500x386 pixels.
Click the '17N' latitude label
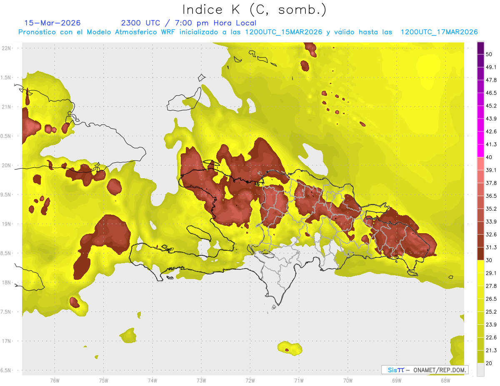(7, 341)
